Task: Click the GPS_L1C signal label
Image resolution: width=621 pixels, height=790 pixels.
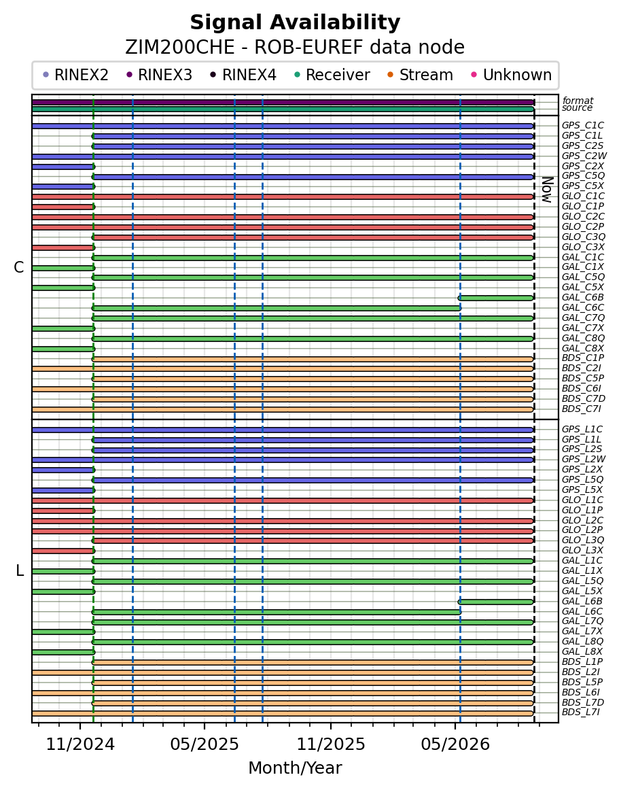Action: pos(582,429)
